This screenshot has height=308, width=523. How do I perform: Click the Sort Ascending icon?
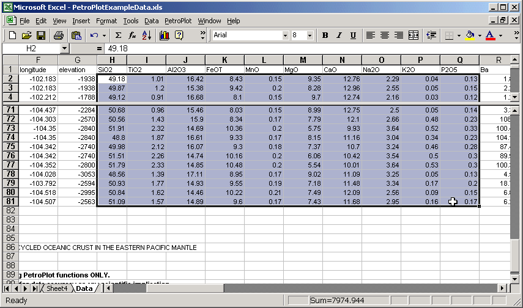pos(147,35)
